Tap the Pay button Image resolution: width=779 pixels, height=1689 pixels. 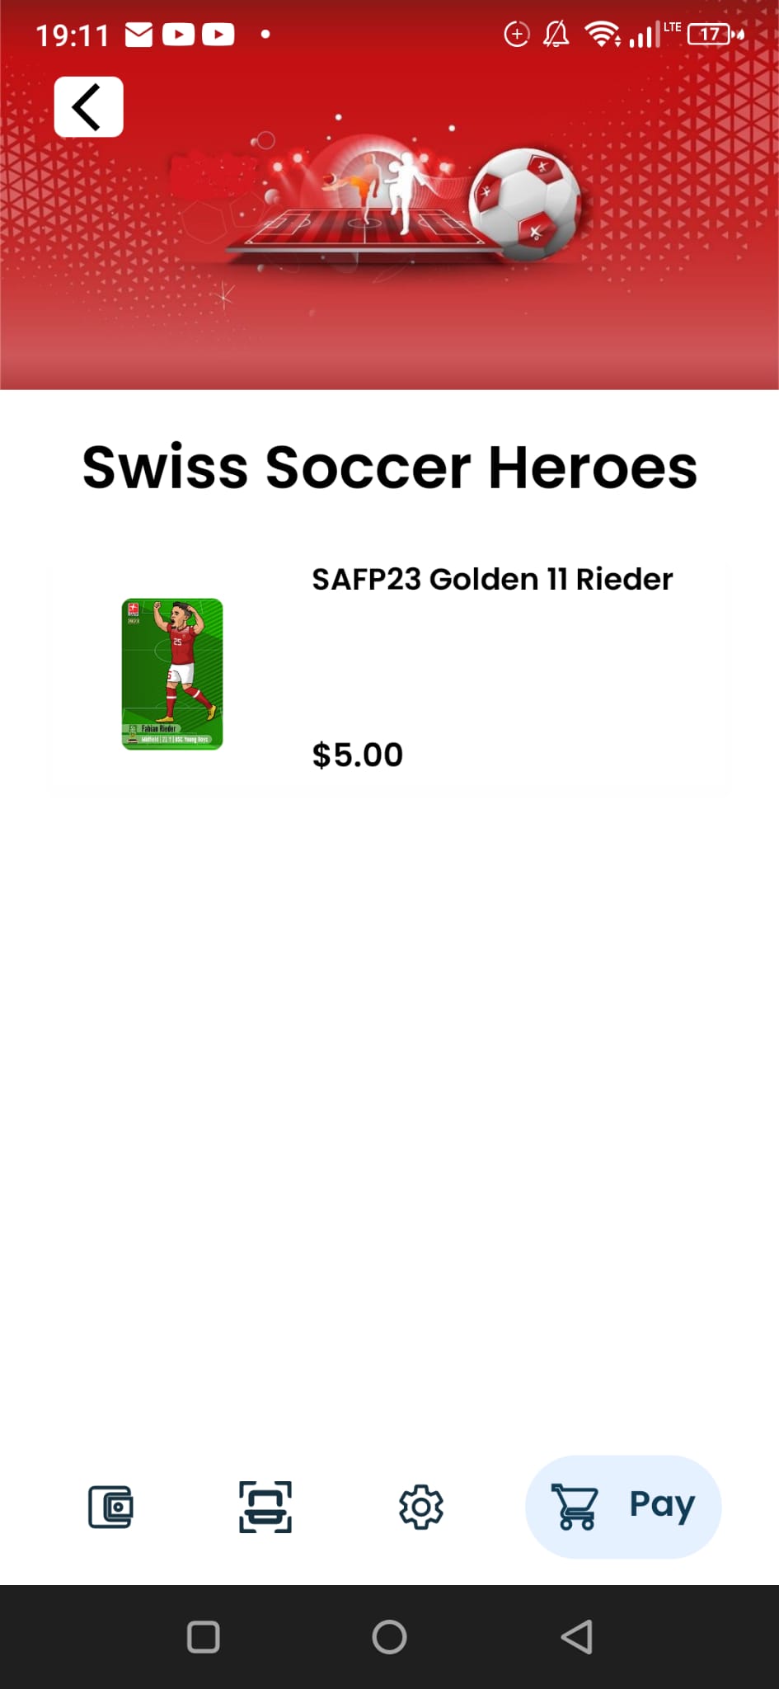click(623, 1507)
